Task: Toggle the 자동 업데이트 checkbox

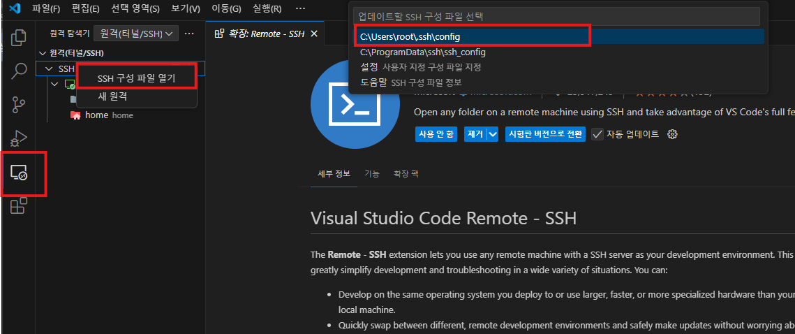Action: pyautogui.click(x=597, y=134)
